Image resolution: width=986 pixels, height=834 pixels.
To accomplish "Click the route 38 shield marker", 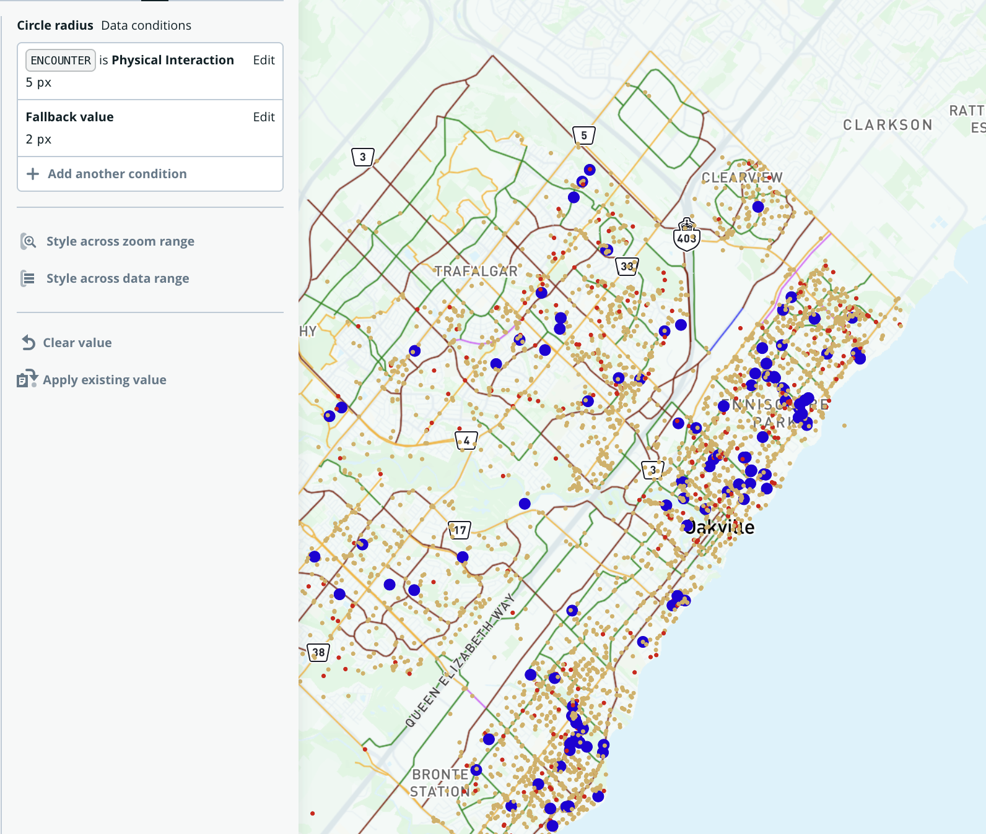I will click(x=318, y=653).
